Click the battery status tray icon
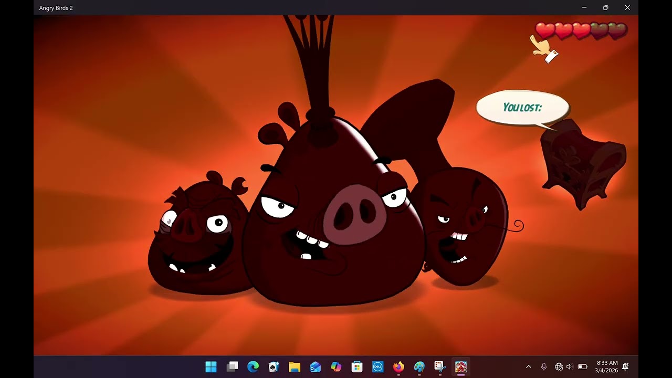Image resolution: width=672 pixels, height=378 pixels. click(582, 366)
